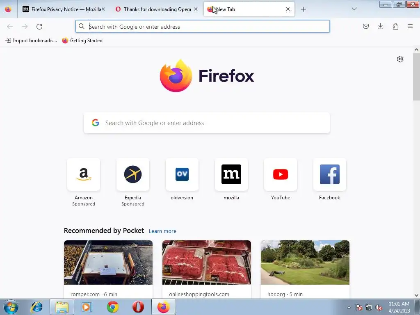Click the Firefox logo on page
This screenshot has height=315, width=420.
pyautogui.click(x=207, y=76)
